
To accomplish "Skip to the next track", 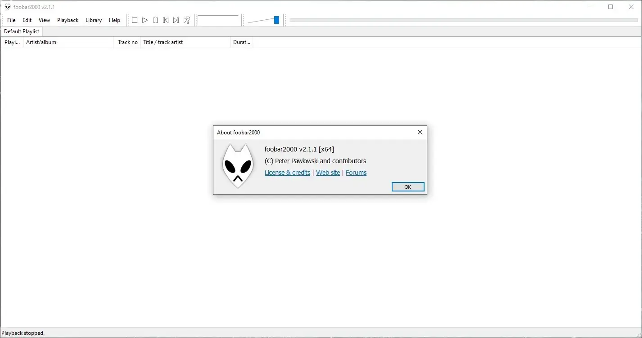I will tap(176, 20).
